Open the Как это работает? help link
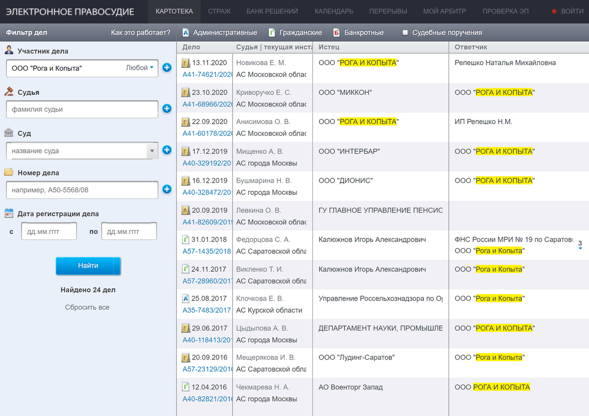The width and height of the screenshot is (589, 416). point(141,32)
